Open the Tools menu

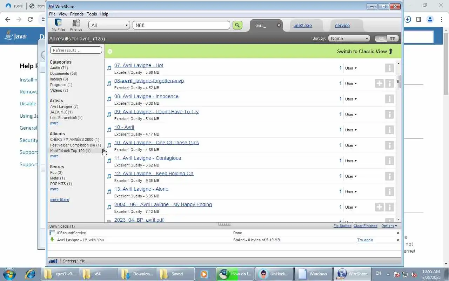pyautogui.click(x=92, y=14)
